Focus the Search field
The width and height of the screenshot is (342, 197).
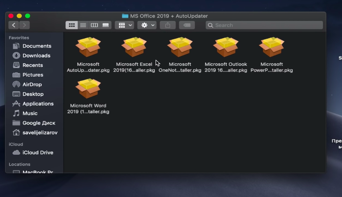[264, 25]
